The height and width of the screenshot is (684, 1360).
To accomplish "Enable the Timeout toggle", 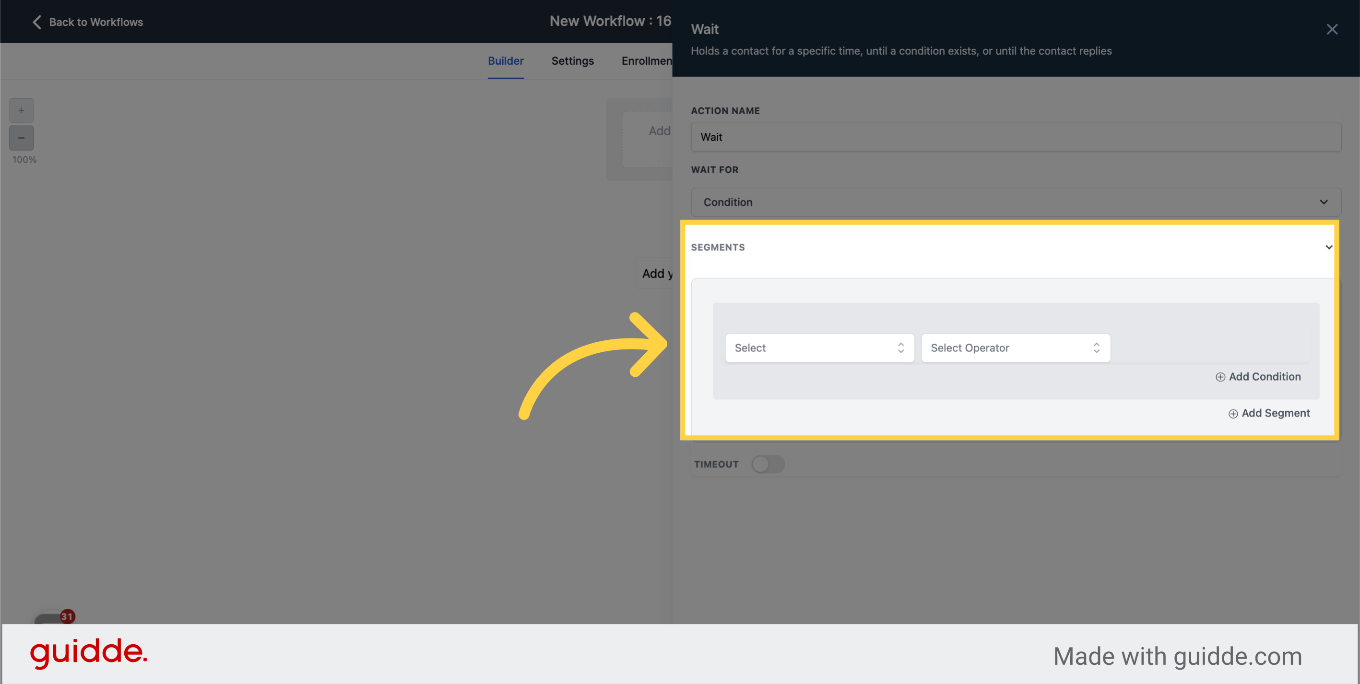I will tap(768, 464).
